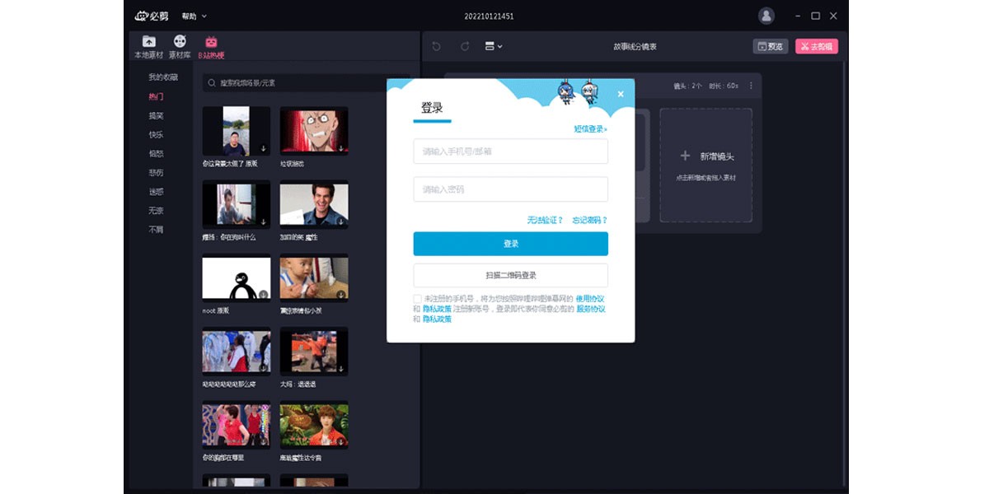Screen dimensions: 989x494
Task: Click the 时长：60s duration text
Action: coord(724,86)
